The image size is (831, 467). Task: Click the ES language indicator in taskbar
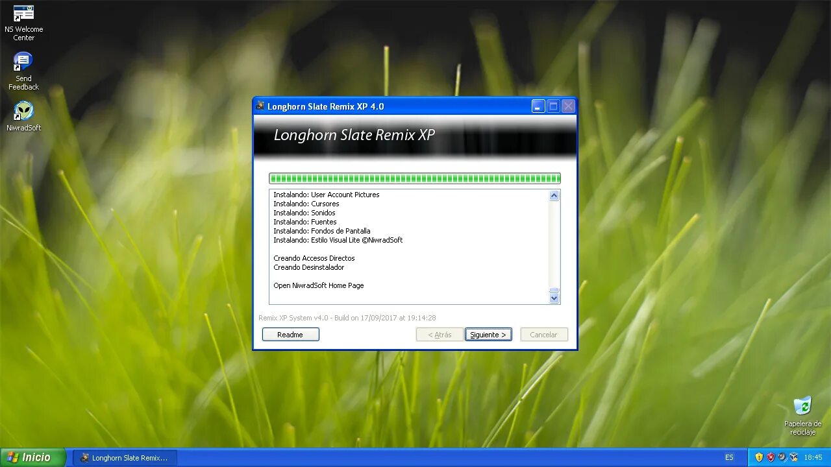[x=729, y=457]
